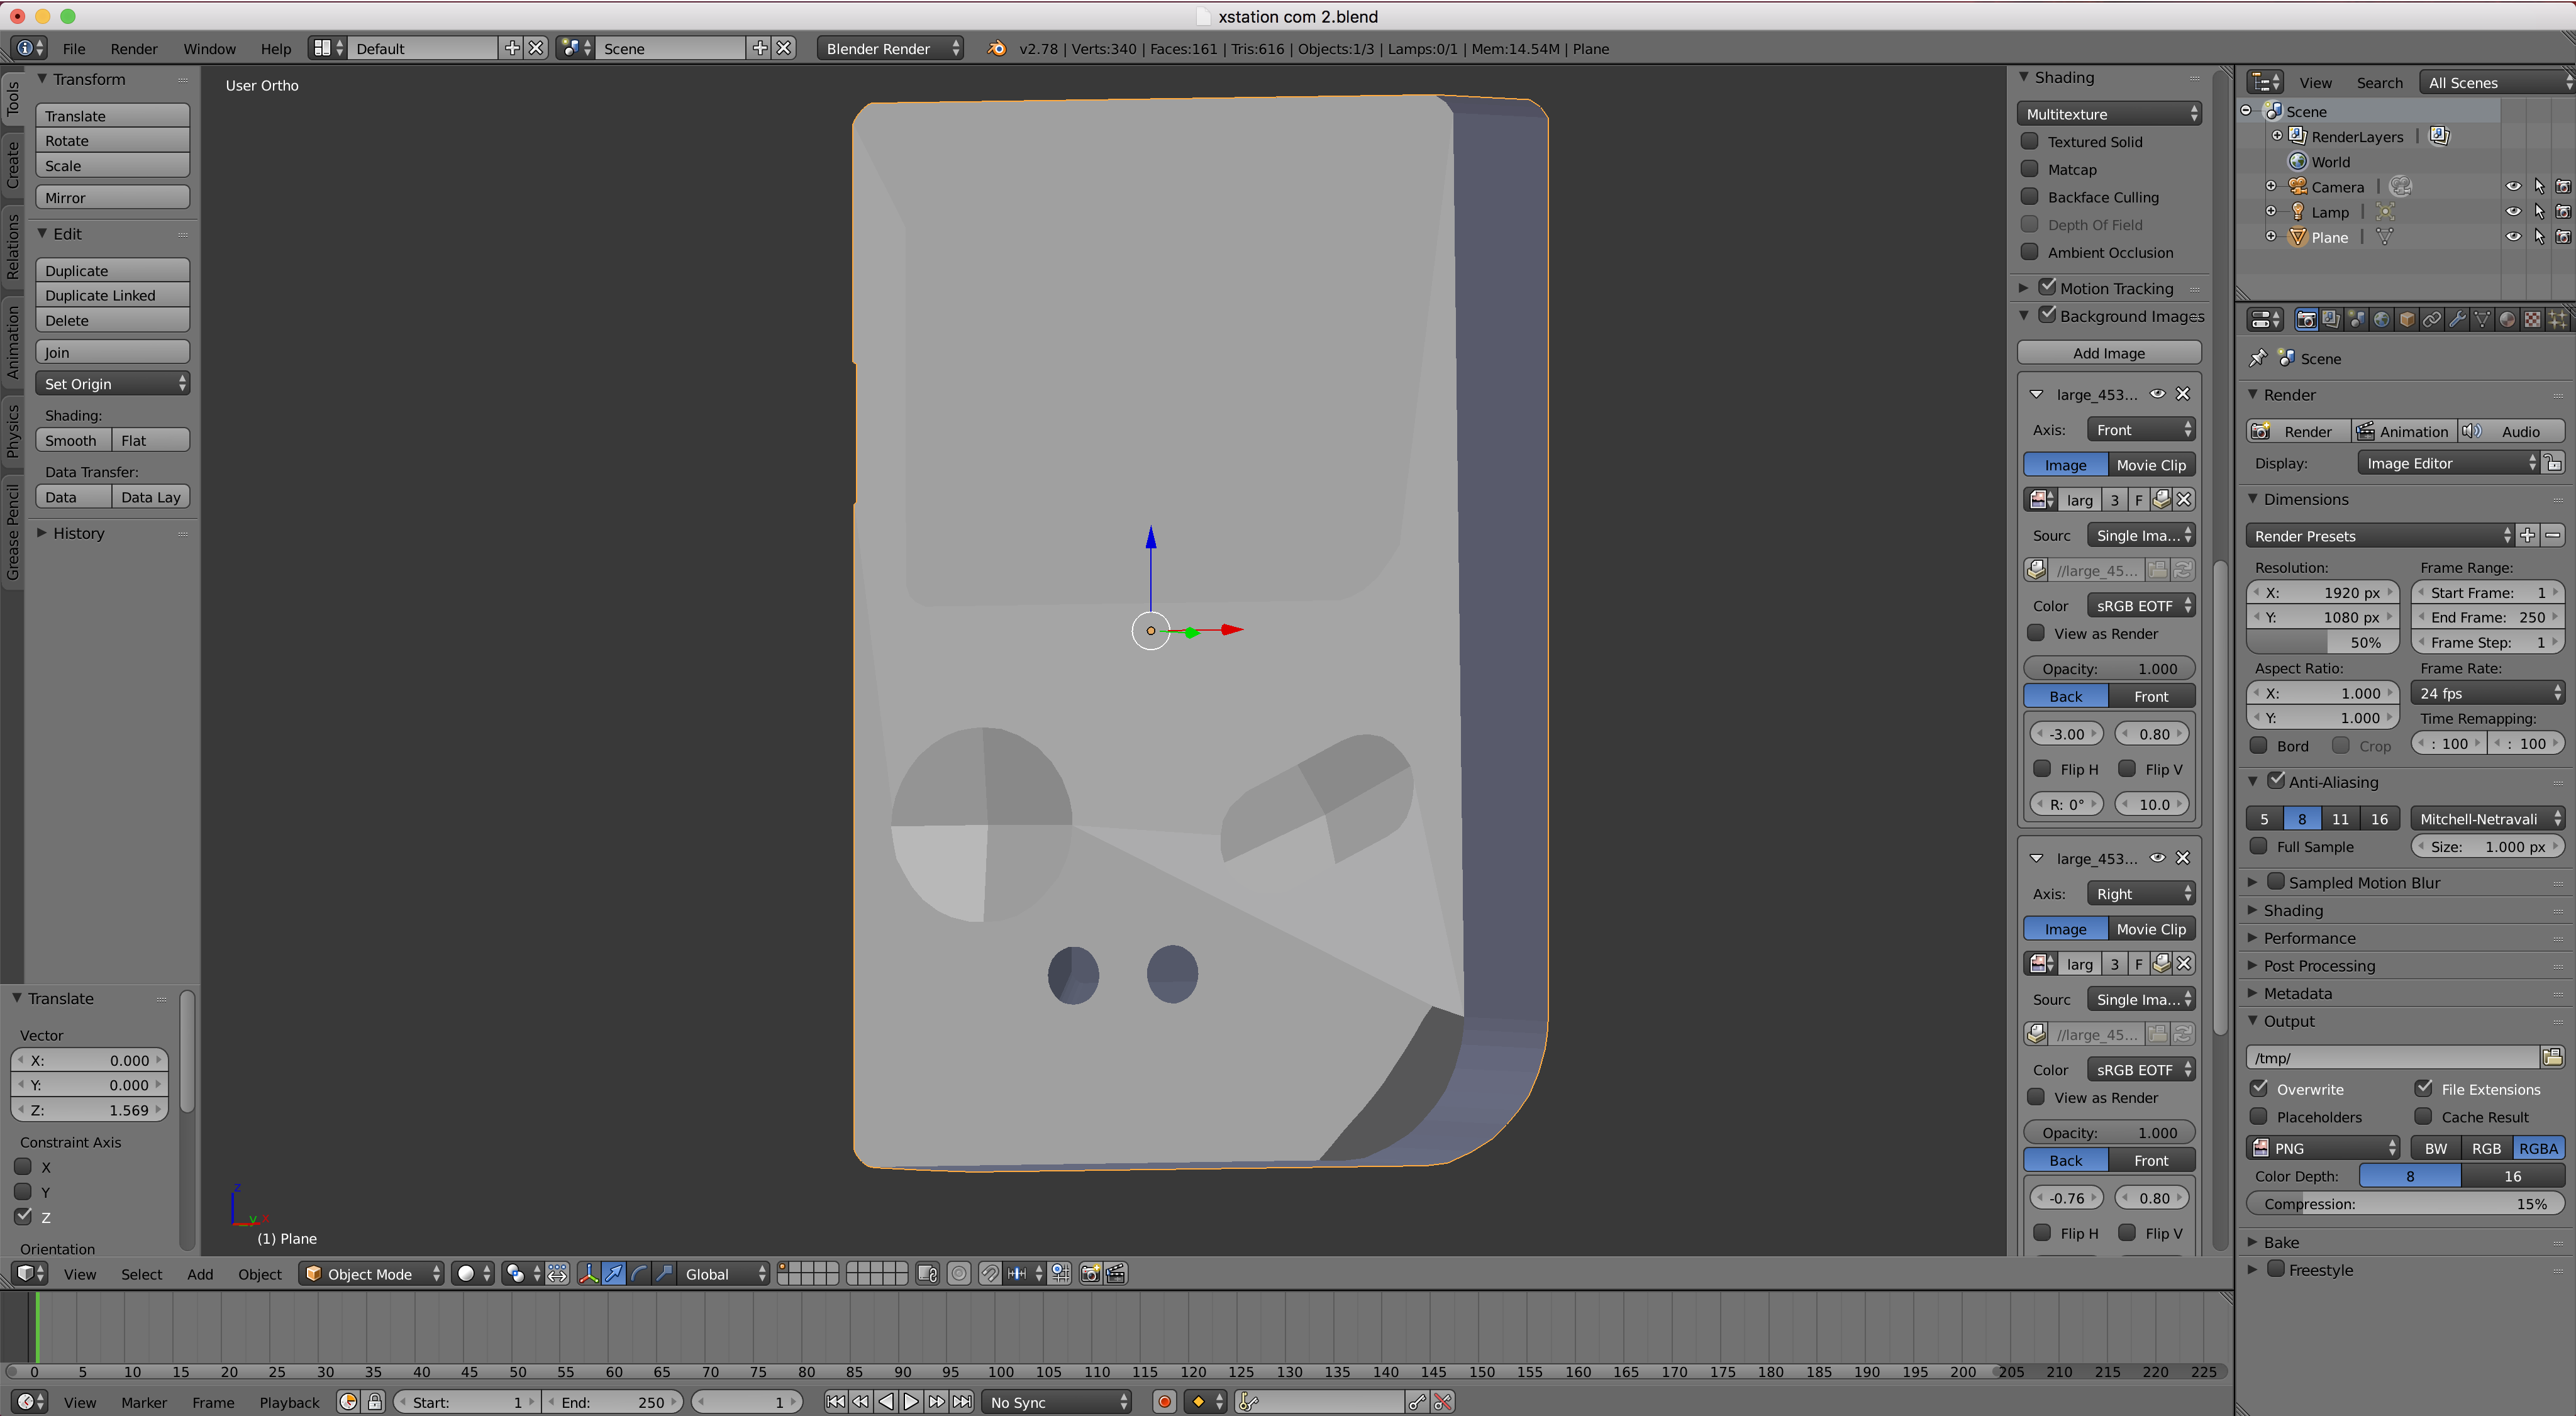Open the Material properties sphere tab
This screenshot has width=2576, height=1416.
tap(2507, 320)
